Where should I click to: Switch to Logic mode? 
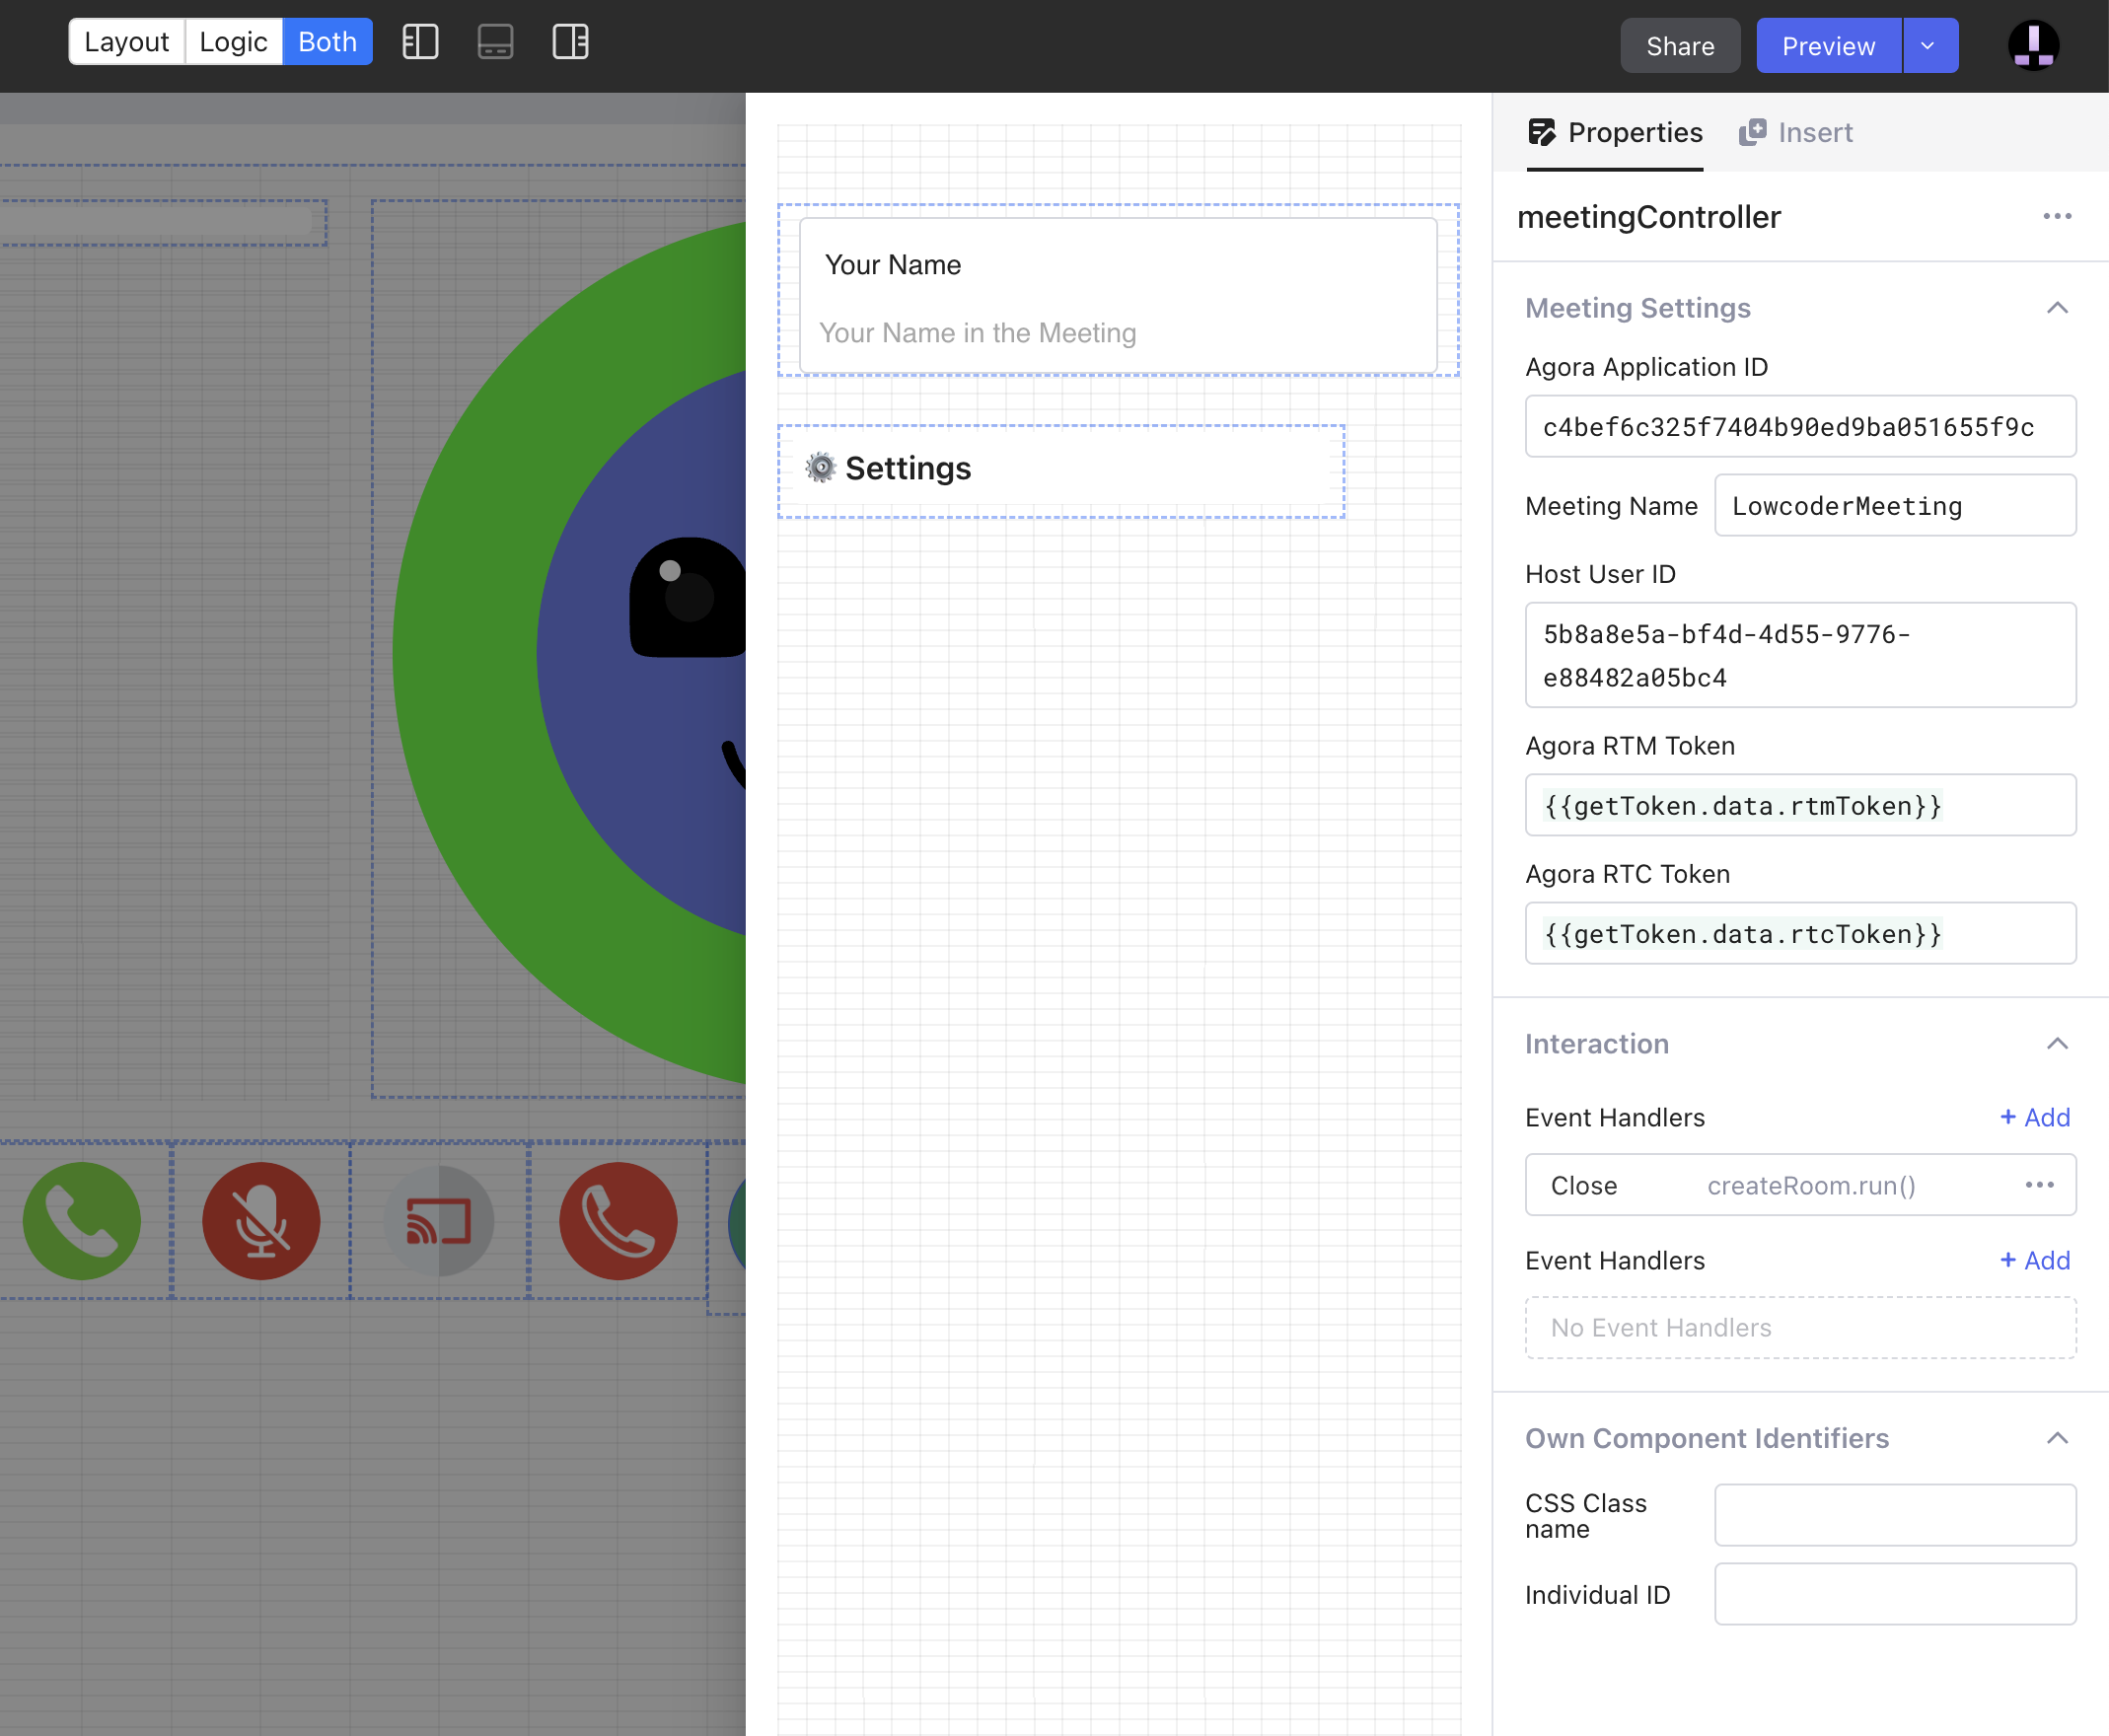(x=233, y=42)
